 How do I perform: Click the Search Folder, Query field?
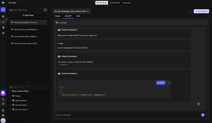pos(25,10)
